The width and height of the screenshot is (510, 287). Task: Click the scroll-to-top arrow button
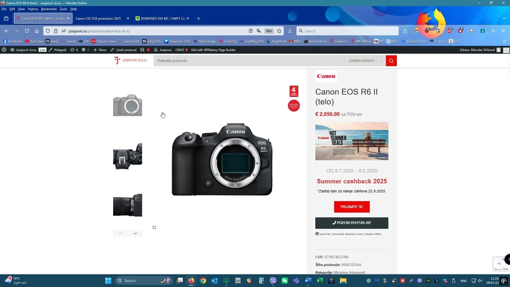coord(499,263)
